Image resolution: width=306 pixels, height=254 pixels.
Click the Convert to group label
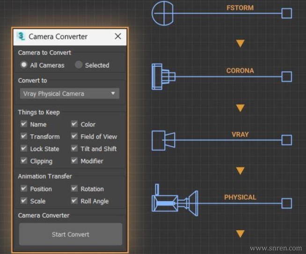pos(32,80)
